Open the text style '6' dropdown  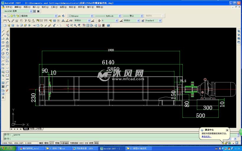(x=117, y=21)
